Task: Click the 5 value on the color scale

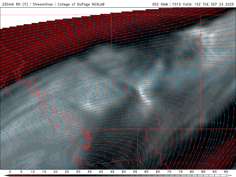Action: tap(21, 172)
